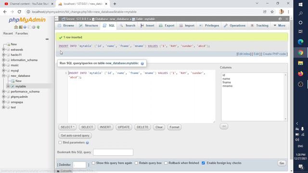Close the YouTube Studio tab
The width and height of the screenshot is (308, 173).
pos(52,4)
